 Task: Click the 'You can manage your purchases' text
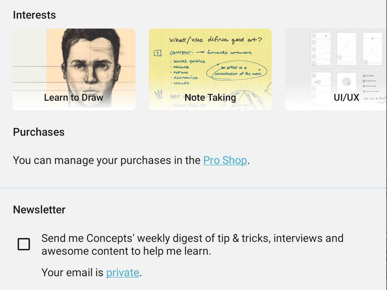(107, 160)
